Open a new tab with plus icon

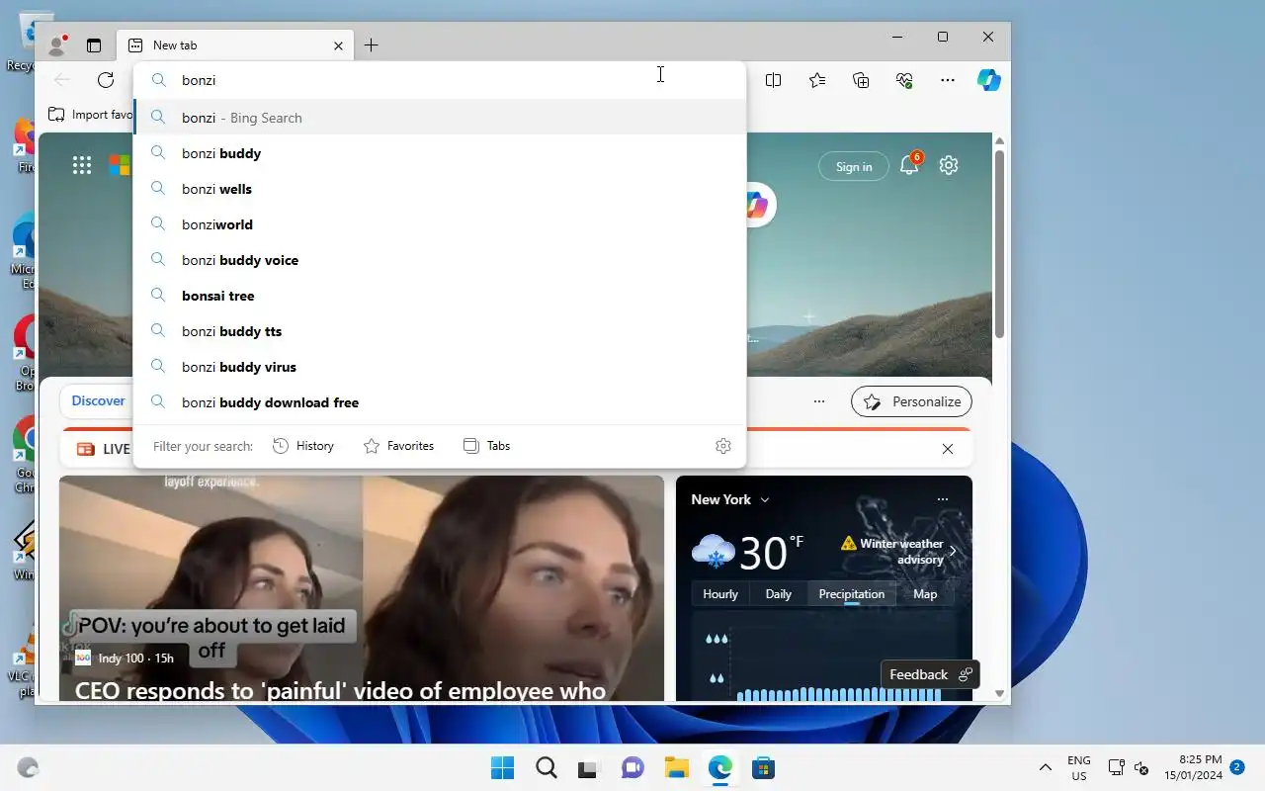(371, 45)
